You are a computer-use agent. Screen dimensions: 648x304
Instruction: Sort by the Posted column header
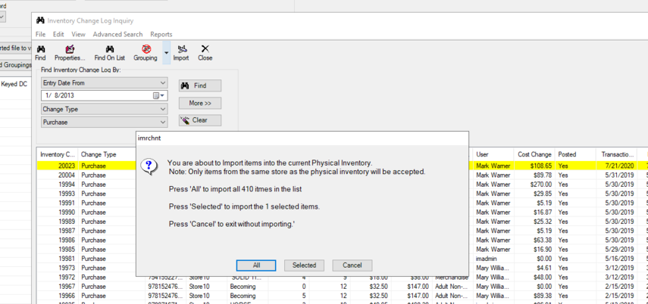574,154
